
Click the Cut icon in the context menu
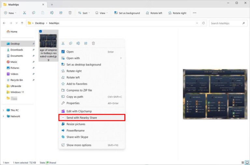(x=63, y=43)
